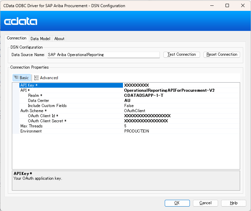Select the OAuth Client Id label
The width and height of the screenshot is (251, 211).
43,116
